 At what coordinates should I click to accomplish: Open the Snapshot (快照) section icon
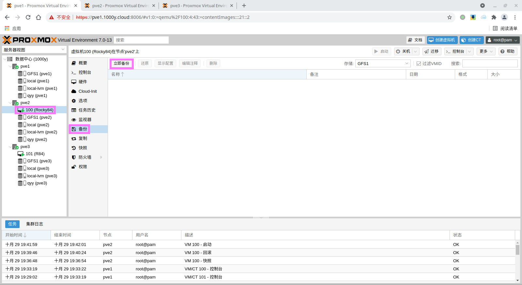74,148
